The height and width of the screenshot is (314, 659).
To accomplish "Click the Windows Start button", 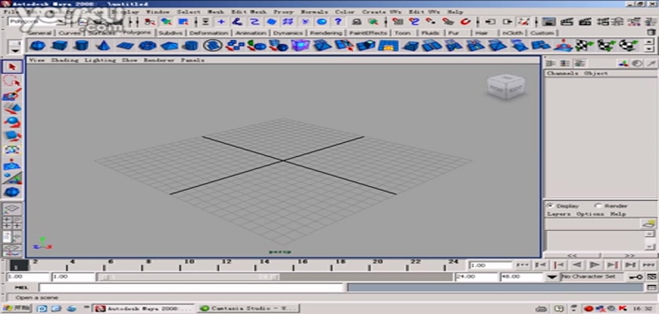I will 16,309.
